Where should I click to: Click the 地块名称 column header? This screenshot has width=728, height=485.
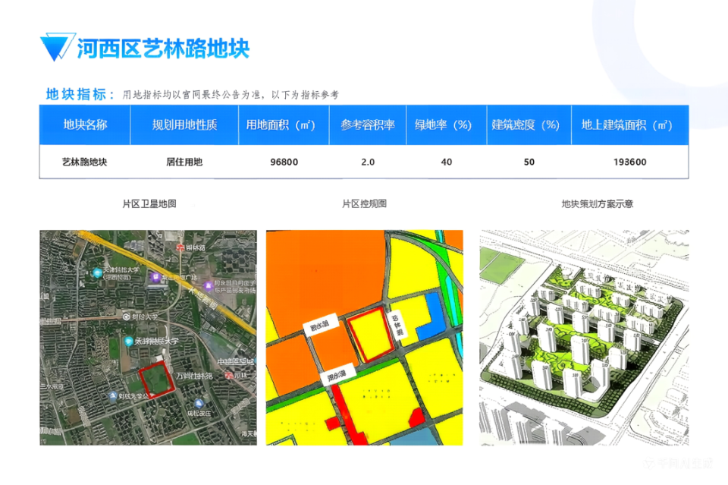(85, 124)
